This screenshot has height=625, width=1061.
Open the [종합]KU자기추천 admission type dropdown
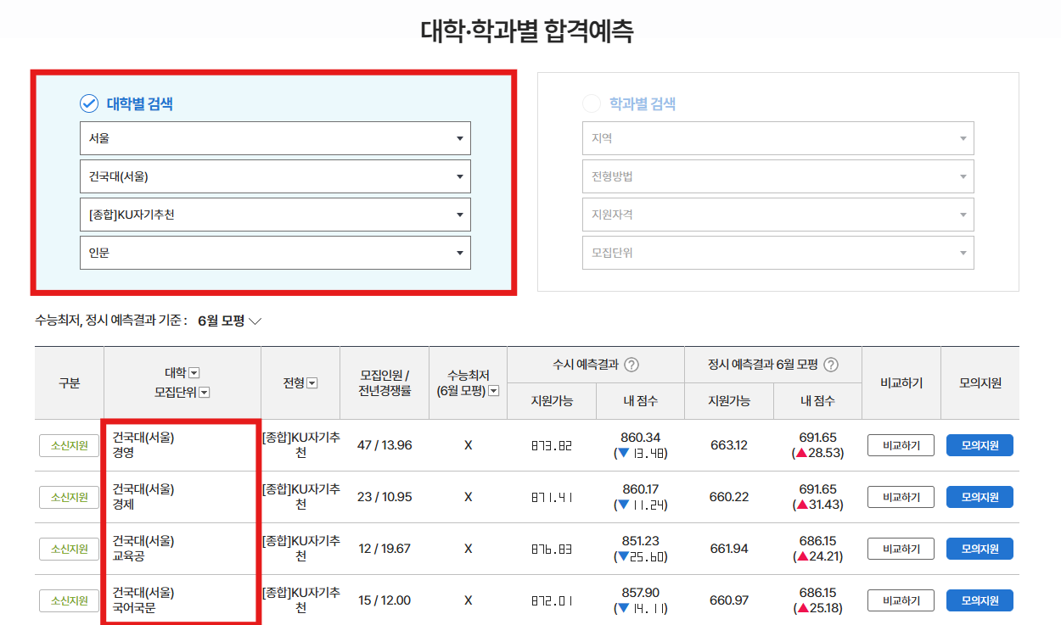(x=275, y=215)
